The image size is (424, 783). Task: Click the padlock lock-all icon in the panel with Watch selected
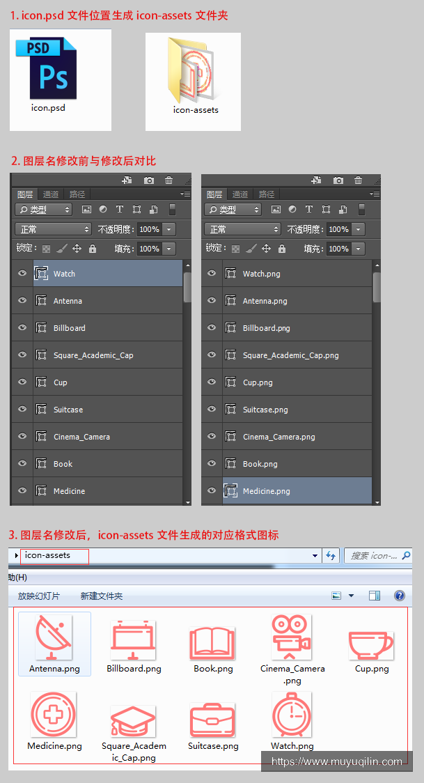(x=93, y=248)
